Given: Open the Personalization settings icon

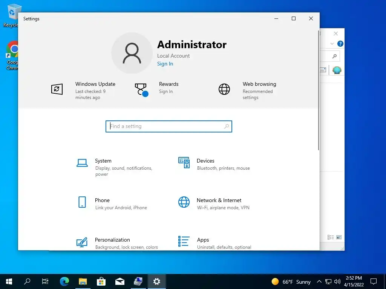Looking at the screenshot, I should [82, 242].
